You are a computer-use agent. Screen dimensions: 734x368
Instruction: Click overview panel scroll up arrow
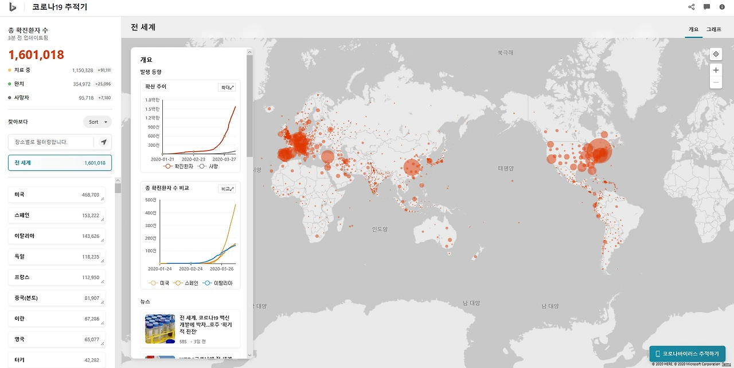pyautogui.click(x=249, y=52)
